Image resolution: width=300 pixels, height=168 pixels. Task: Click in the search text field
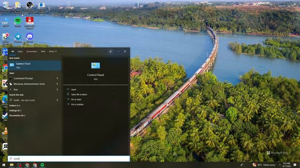(x=69, y=159)
